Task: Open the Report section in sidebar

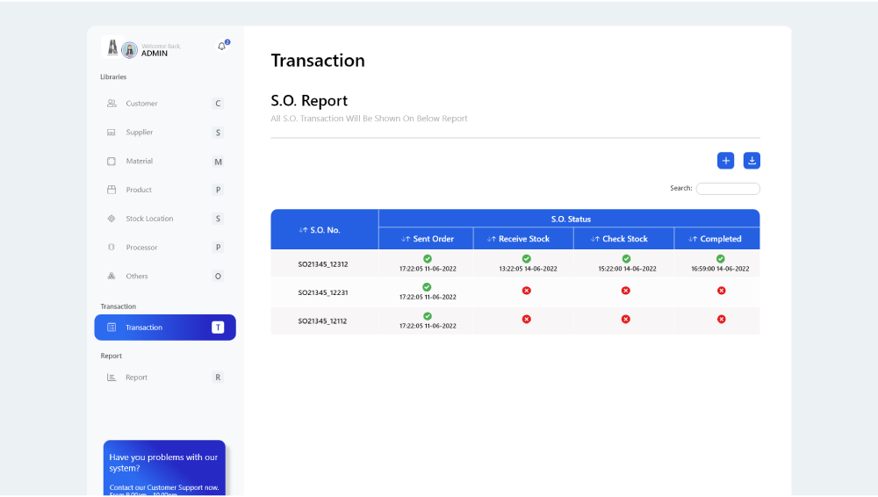Action: (x=136, y=378)
